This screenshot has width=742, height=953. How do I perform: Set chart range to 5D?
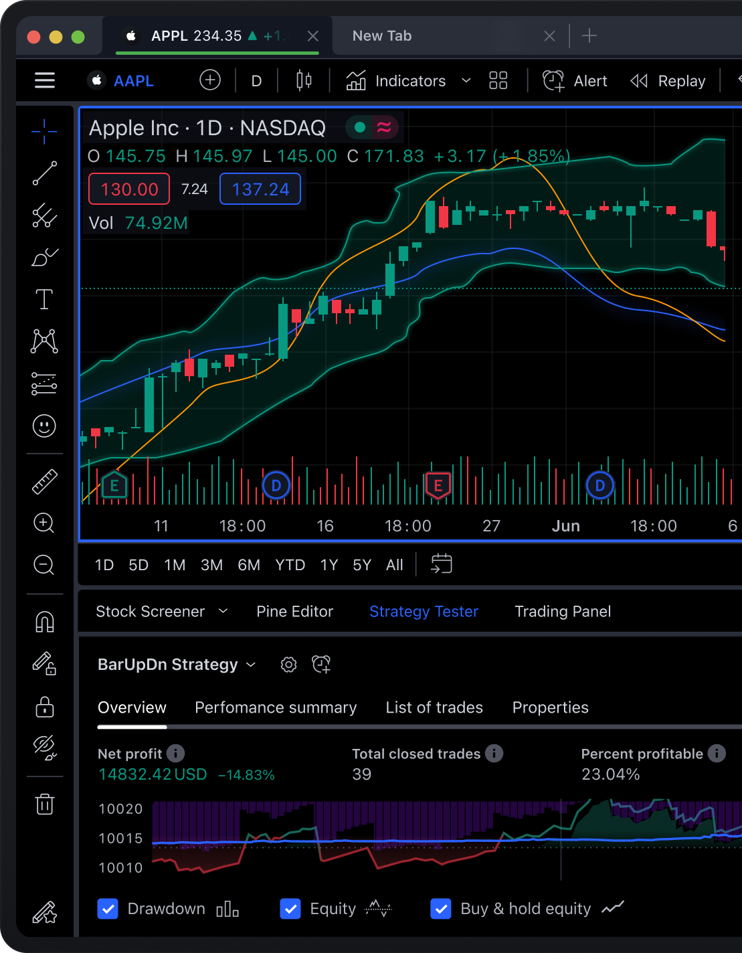click(x=138, y=565)
